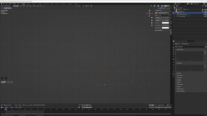Open the Output properties tab icon
This screenshot has width=207, height=116.
[x=173, y=49]
